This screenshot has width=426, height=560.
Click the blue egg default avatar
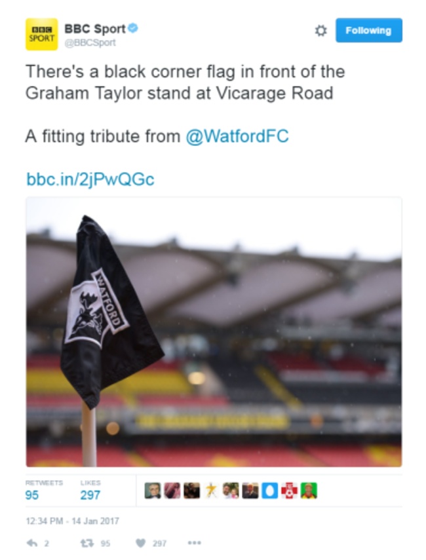click(270, 491)
